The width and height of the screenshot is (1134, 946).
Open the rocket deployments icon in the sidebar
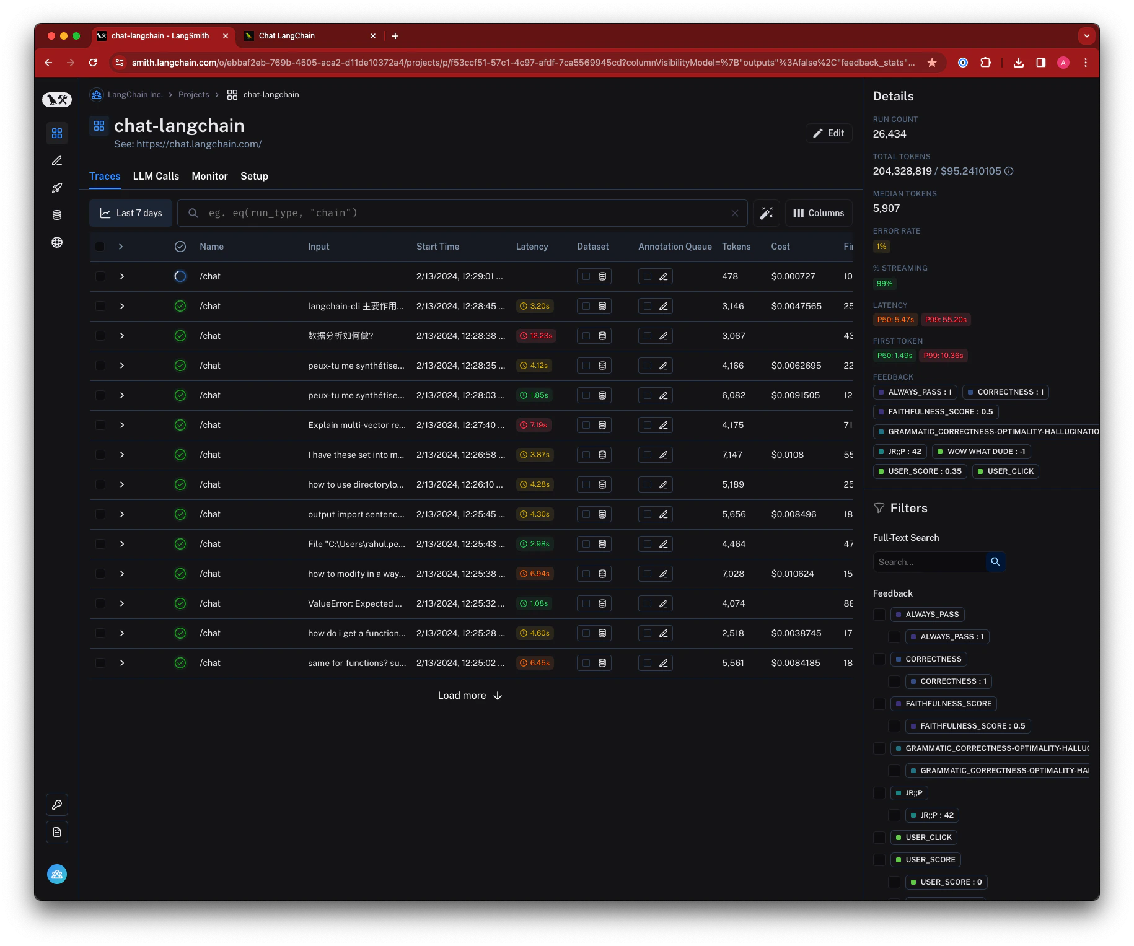point(57,188)
